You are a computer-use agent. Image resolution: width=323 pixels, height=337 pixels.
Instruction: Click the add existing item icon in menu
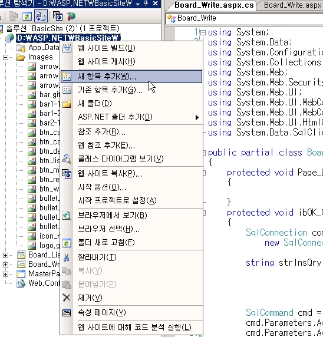[67, 90]
